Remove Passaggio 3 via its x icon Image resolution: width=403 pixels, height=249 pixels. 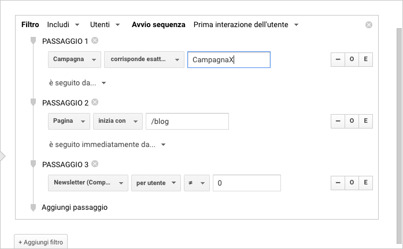click(95, 164)
